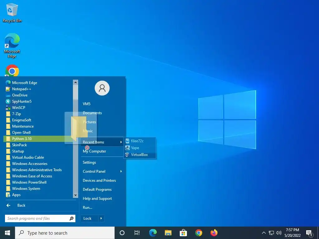
Task: Open the Recycle Bin desktop icon
Action: [12, 12]
